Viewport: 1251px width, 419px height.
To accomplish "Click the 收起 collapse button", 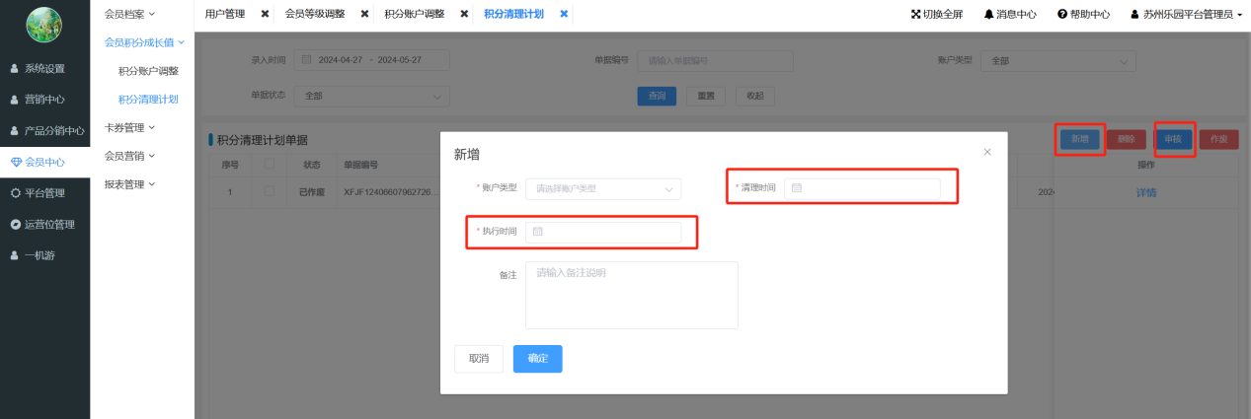I will pos(754,96).
